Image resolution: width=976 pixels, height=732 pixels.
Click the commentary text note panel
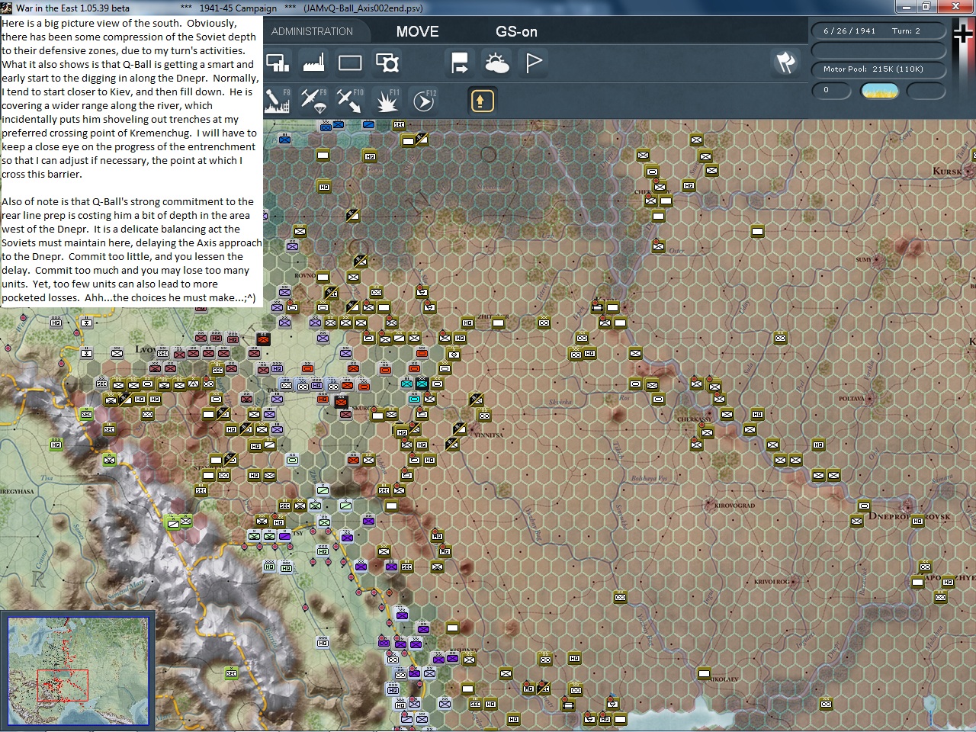[132, 161]
